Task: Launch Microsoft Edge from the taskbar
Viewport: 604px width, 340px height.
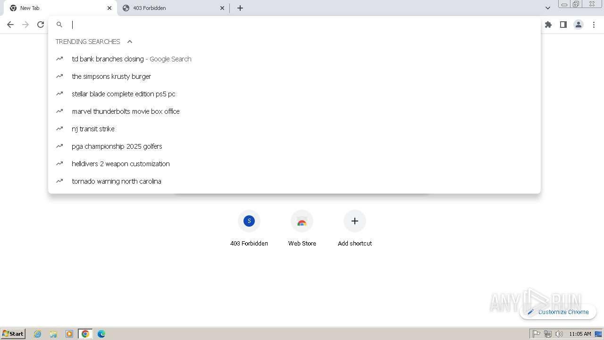Action: coord(101,334)
